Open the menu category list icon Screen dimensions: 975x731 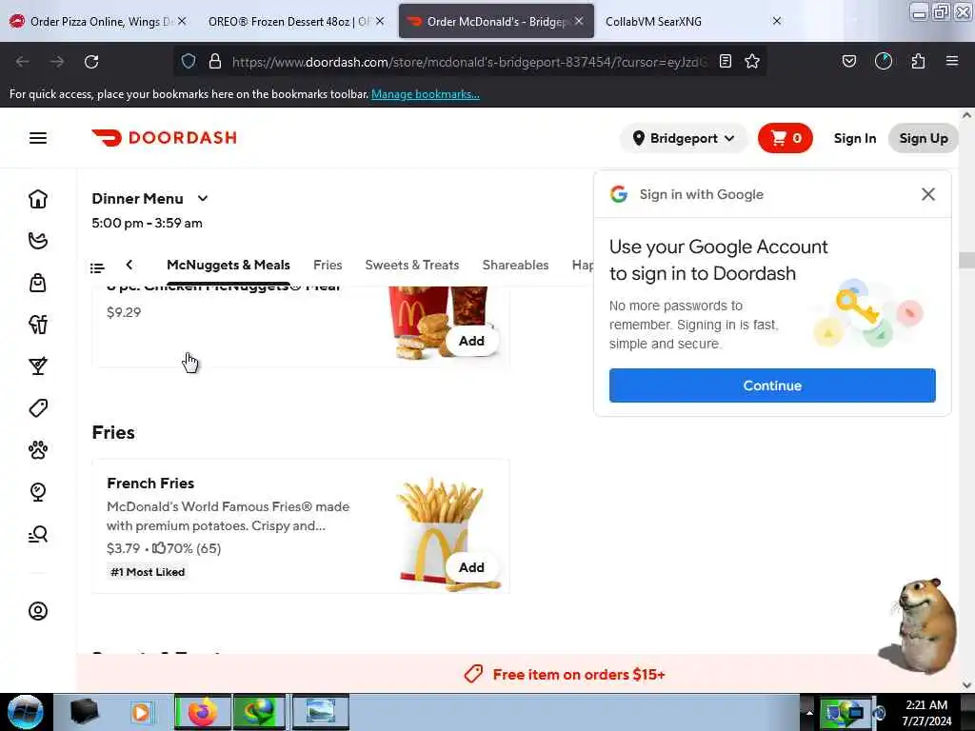(x=97, y=267)
